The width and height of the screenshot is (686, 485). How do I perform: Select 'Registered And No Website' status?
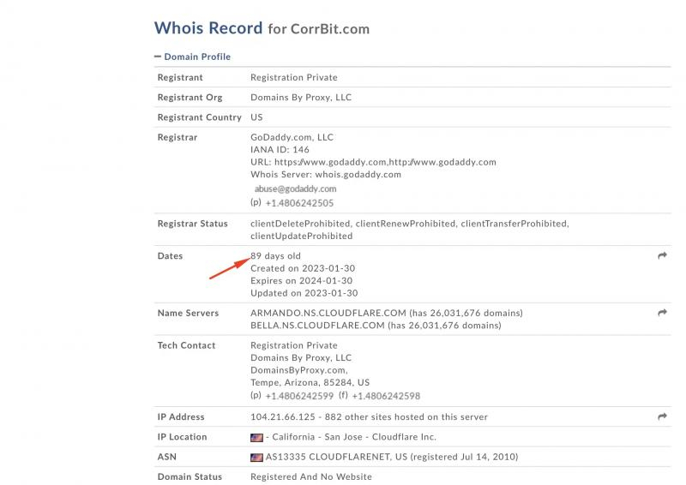coord(311,476)
